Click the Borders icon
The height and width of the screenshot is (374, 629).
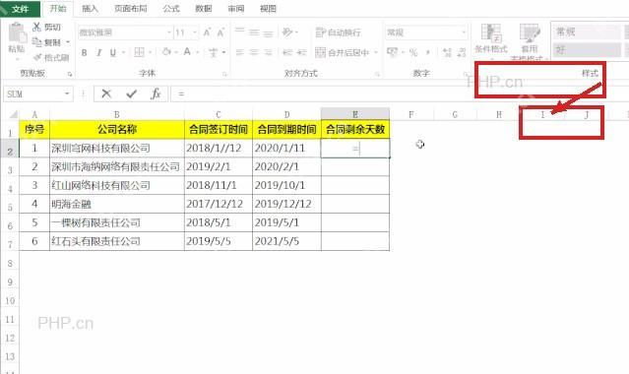tap(139, 52)
